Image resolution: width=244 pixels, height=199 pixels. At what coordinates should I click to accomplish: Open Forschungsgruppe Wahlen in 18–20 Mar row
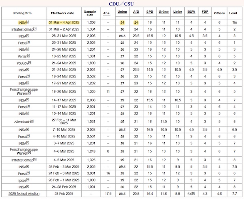coord(24,91)
